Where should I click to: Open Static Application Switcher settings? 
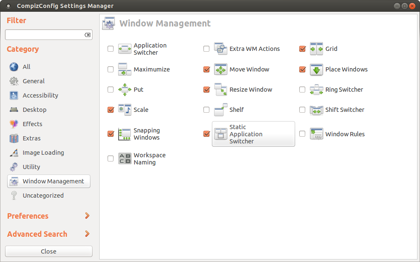[254, 134]
